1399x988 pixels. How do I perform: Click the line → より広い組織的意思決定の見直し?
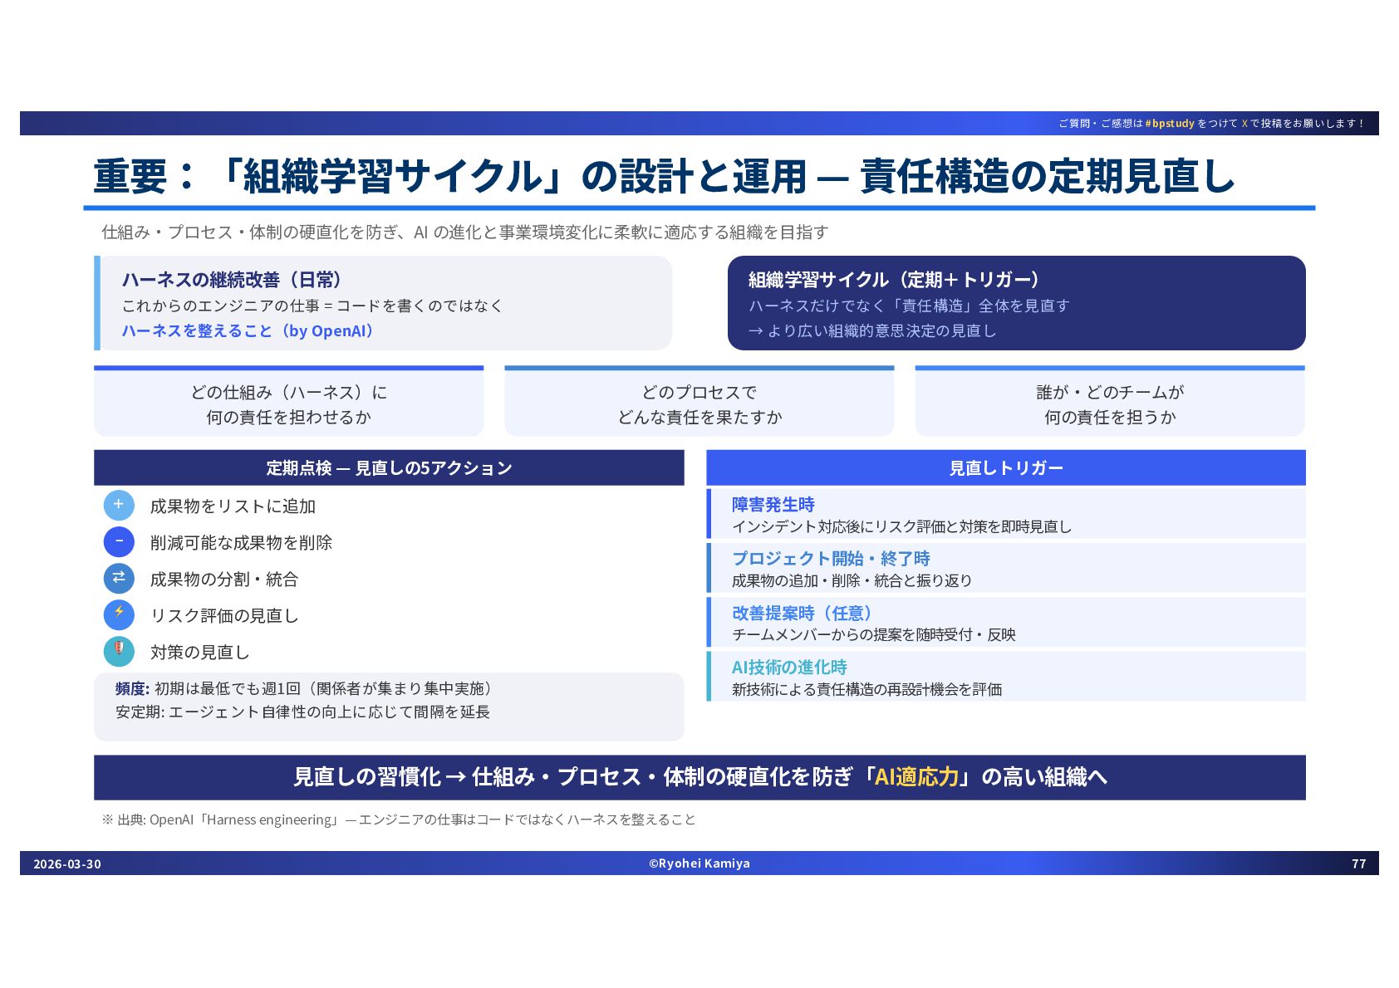coord(871,330)
